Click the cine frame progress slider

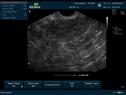coord(67,75)
